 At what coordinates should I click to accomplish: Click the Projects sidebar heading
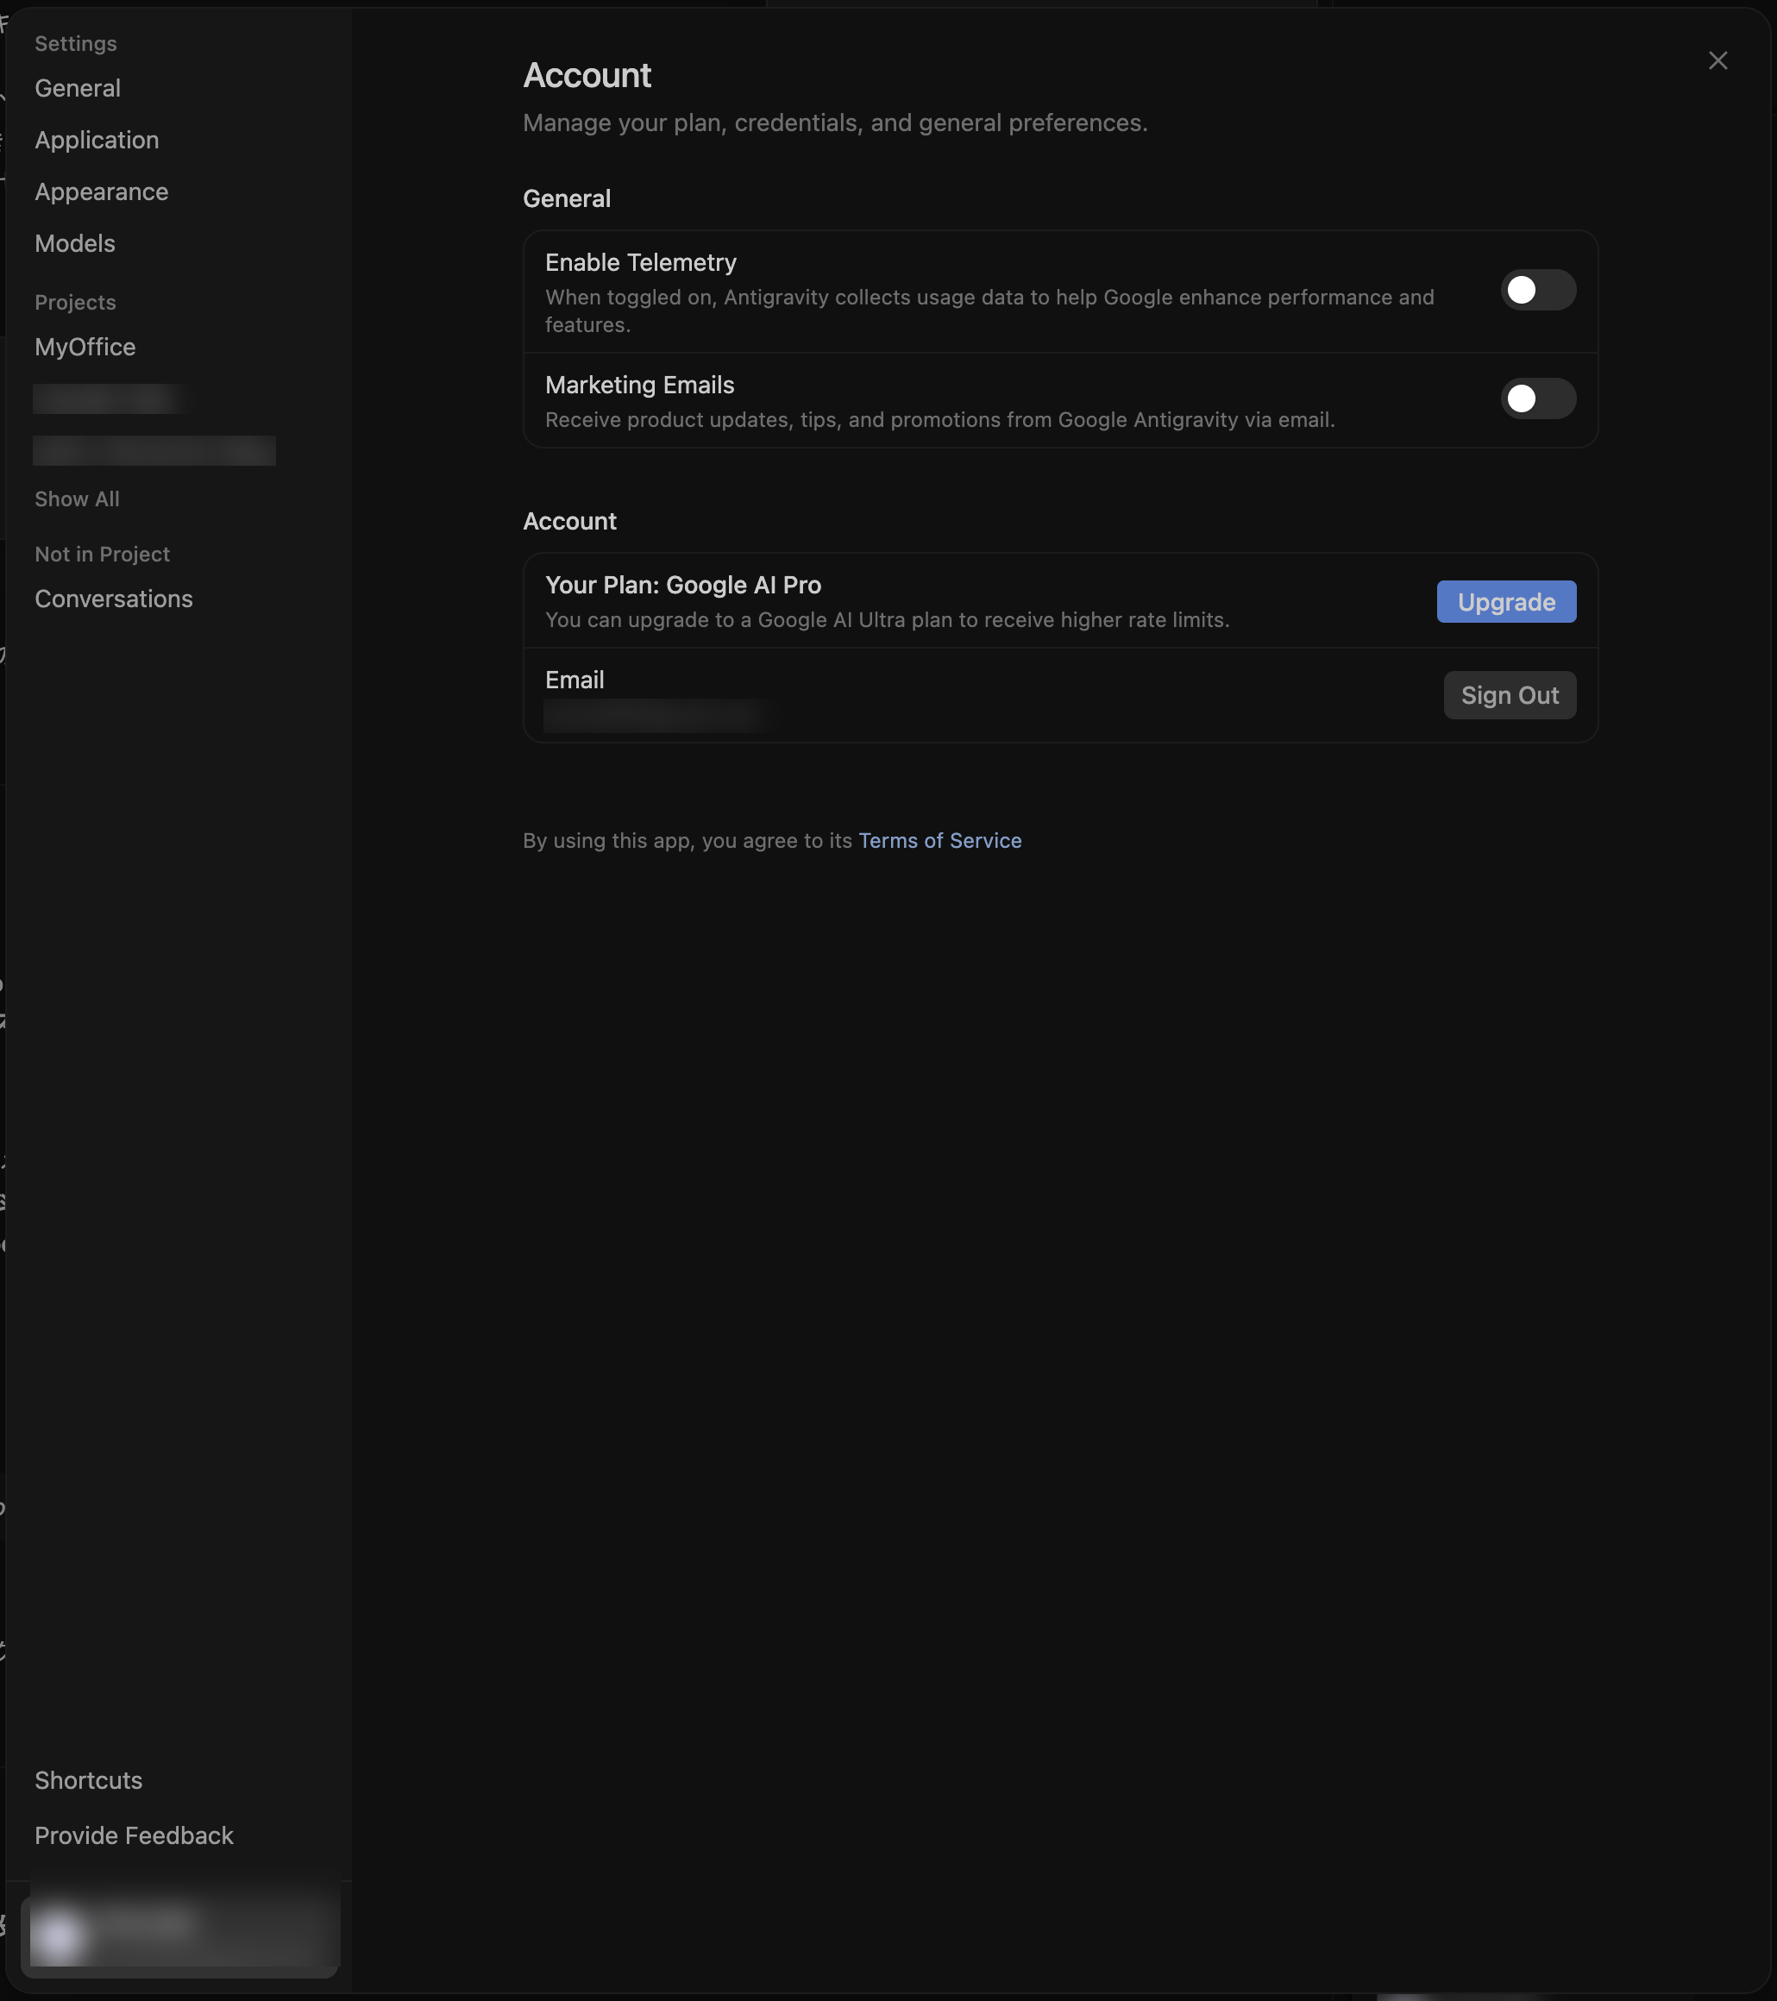(x=75, y=303)
